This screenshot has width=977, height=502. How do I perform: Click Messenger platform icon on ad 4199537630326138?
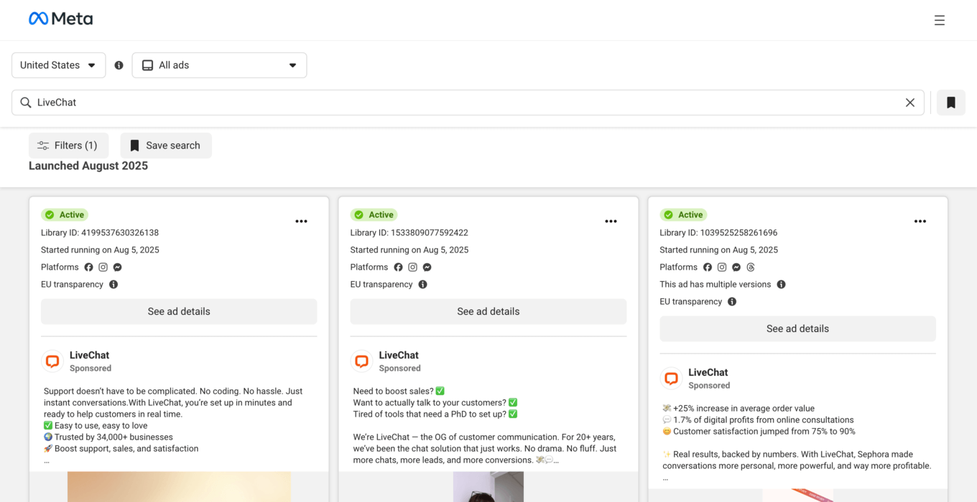point(118,267)
